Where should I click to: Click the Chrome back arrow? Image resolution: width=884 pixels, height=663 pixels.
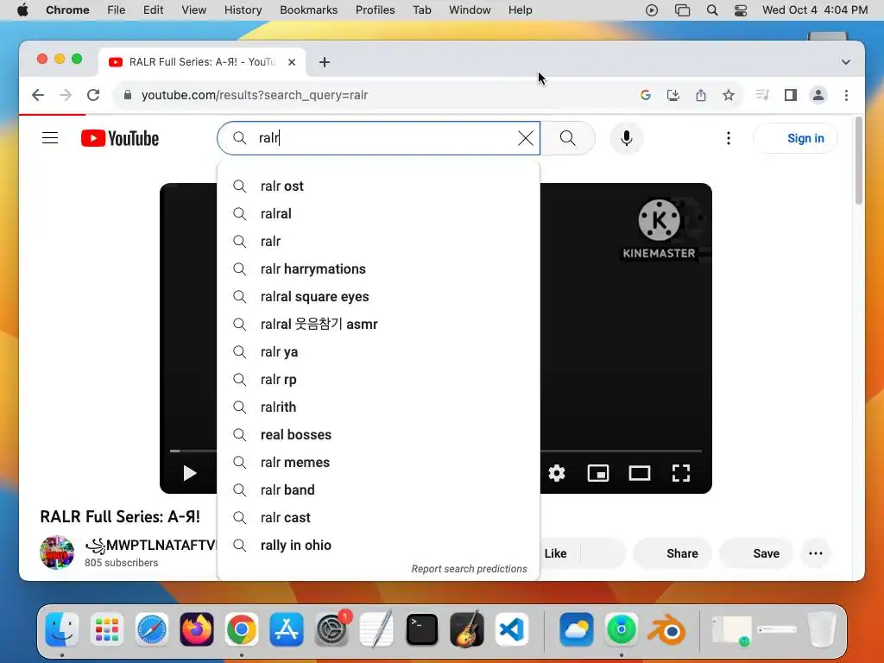tap(38, 95)
